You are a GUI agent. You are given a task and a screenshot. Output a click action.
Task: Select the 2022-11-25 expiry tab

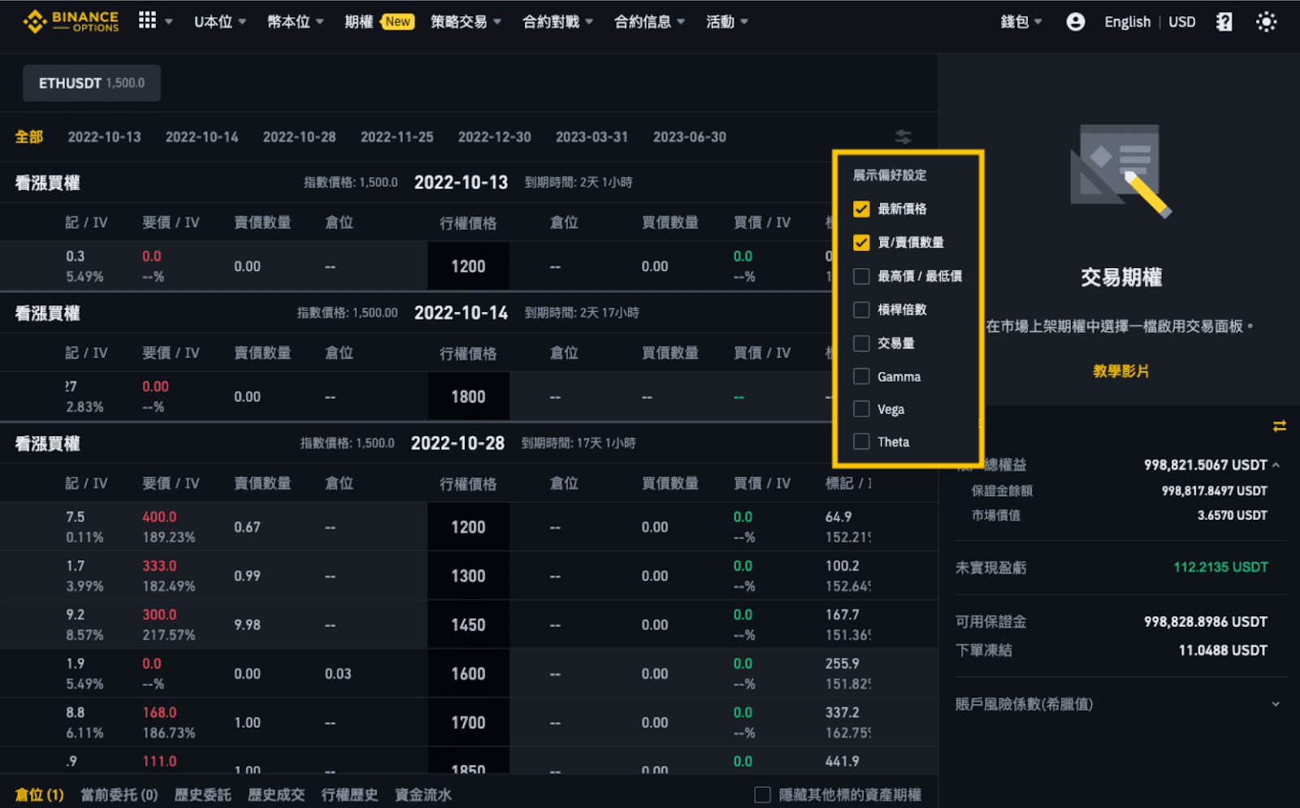tap(396, 136)
